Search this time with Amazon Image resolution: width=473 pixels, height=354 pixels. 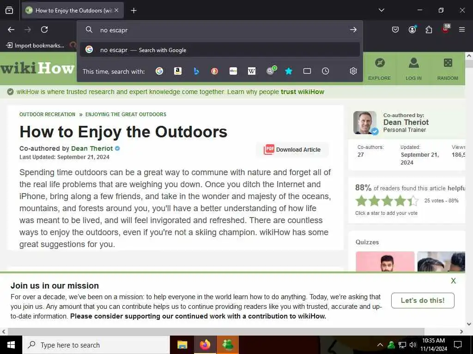[178, 71]
